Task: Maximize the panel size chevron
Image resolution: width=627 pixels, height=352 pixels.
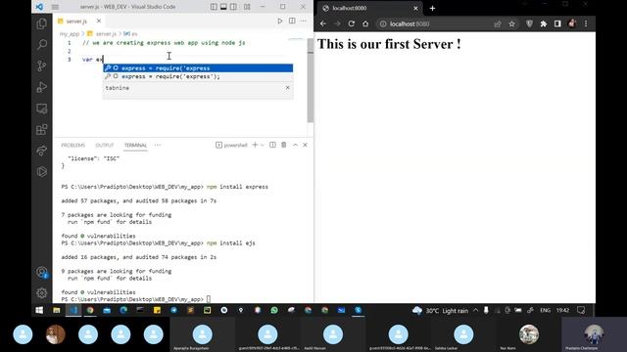Action: 295,145
